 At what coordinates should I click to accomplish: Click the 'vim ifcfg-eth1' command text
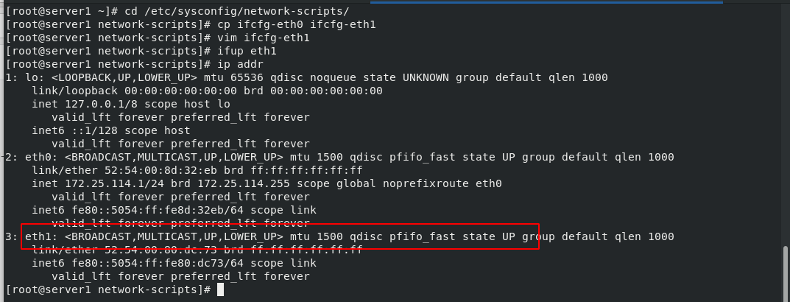(x=264, y=38)
